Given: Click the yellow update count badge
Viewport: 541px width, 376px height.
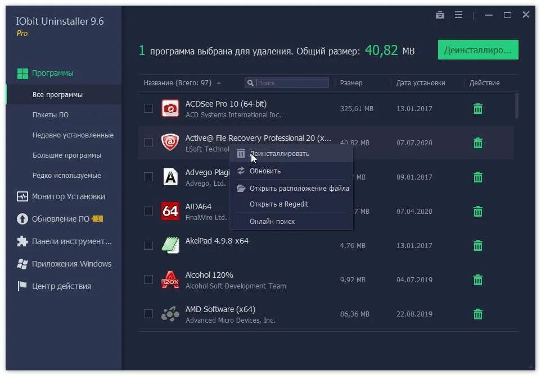Looking at the screenshot, I should point(98,219).
